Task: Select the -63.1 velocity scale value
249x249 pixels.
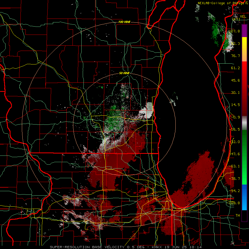Action: pyautogui.click(x=235, y=166)
